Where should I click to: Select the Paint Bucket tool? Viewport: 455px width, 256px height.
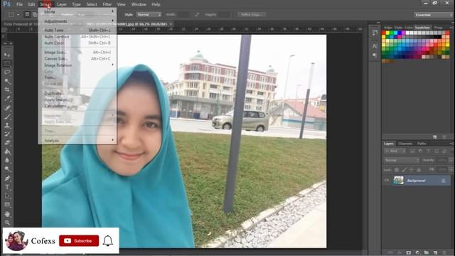coord(7,151)
